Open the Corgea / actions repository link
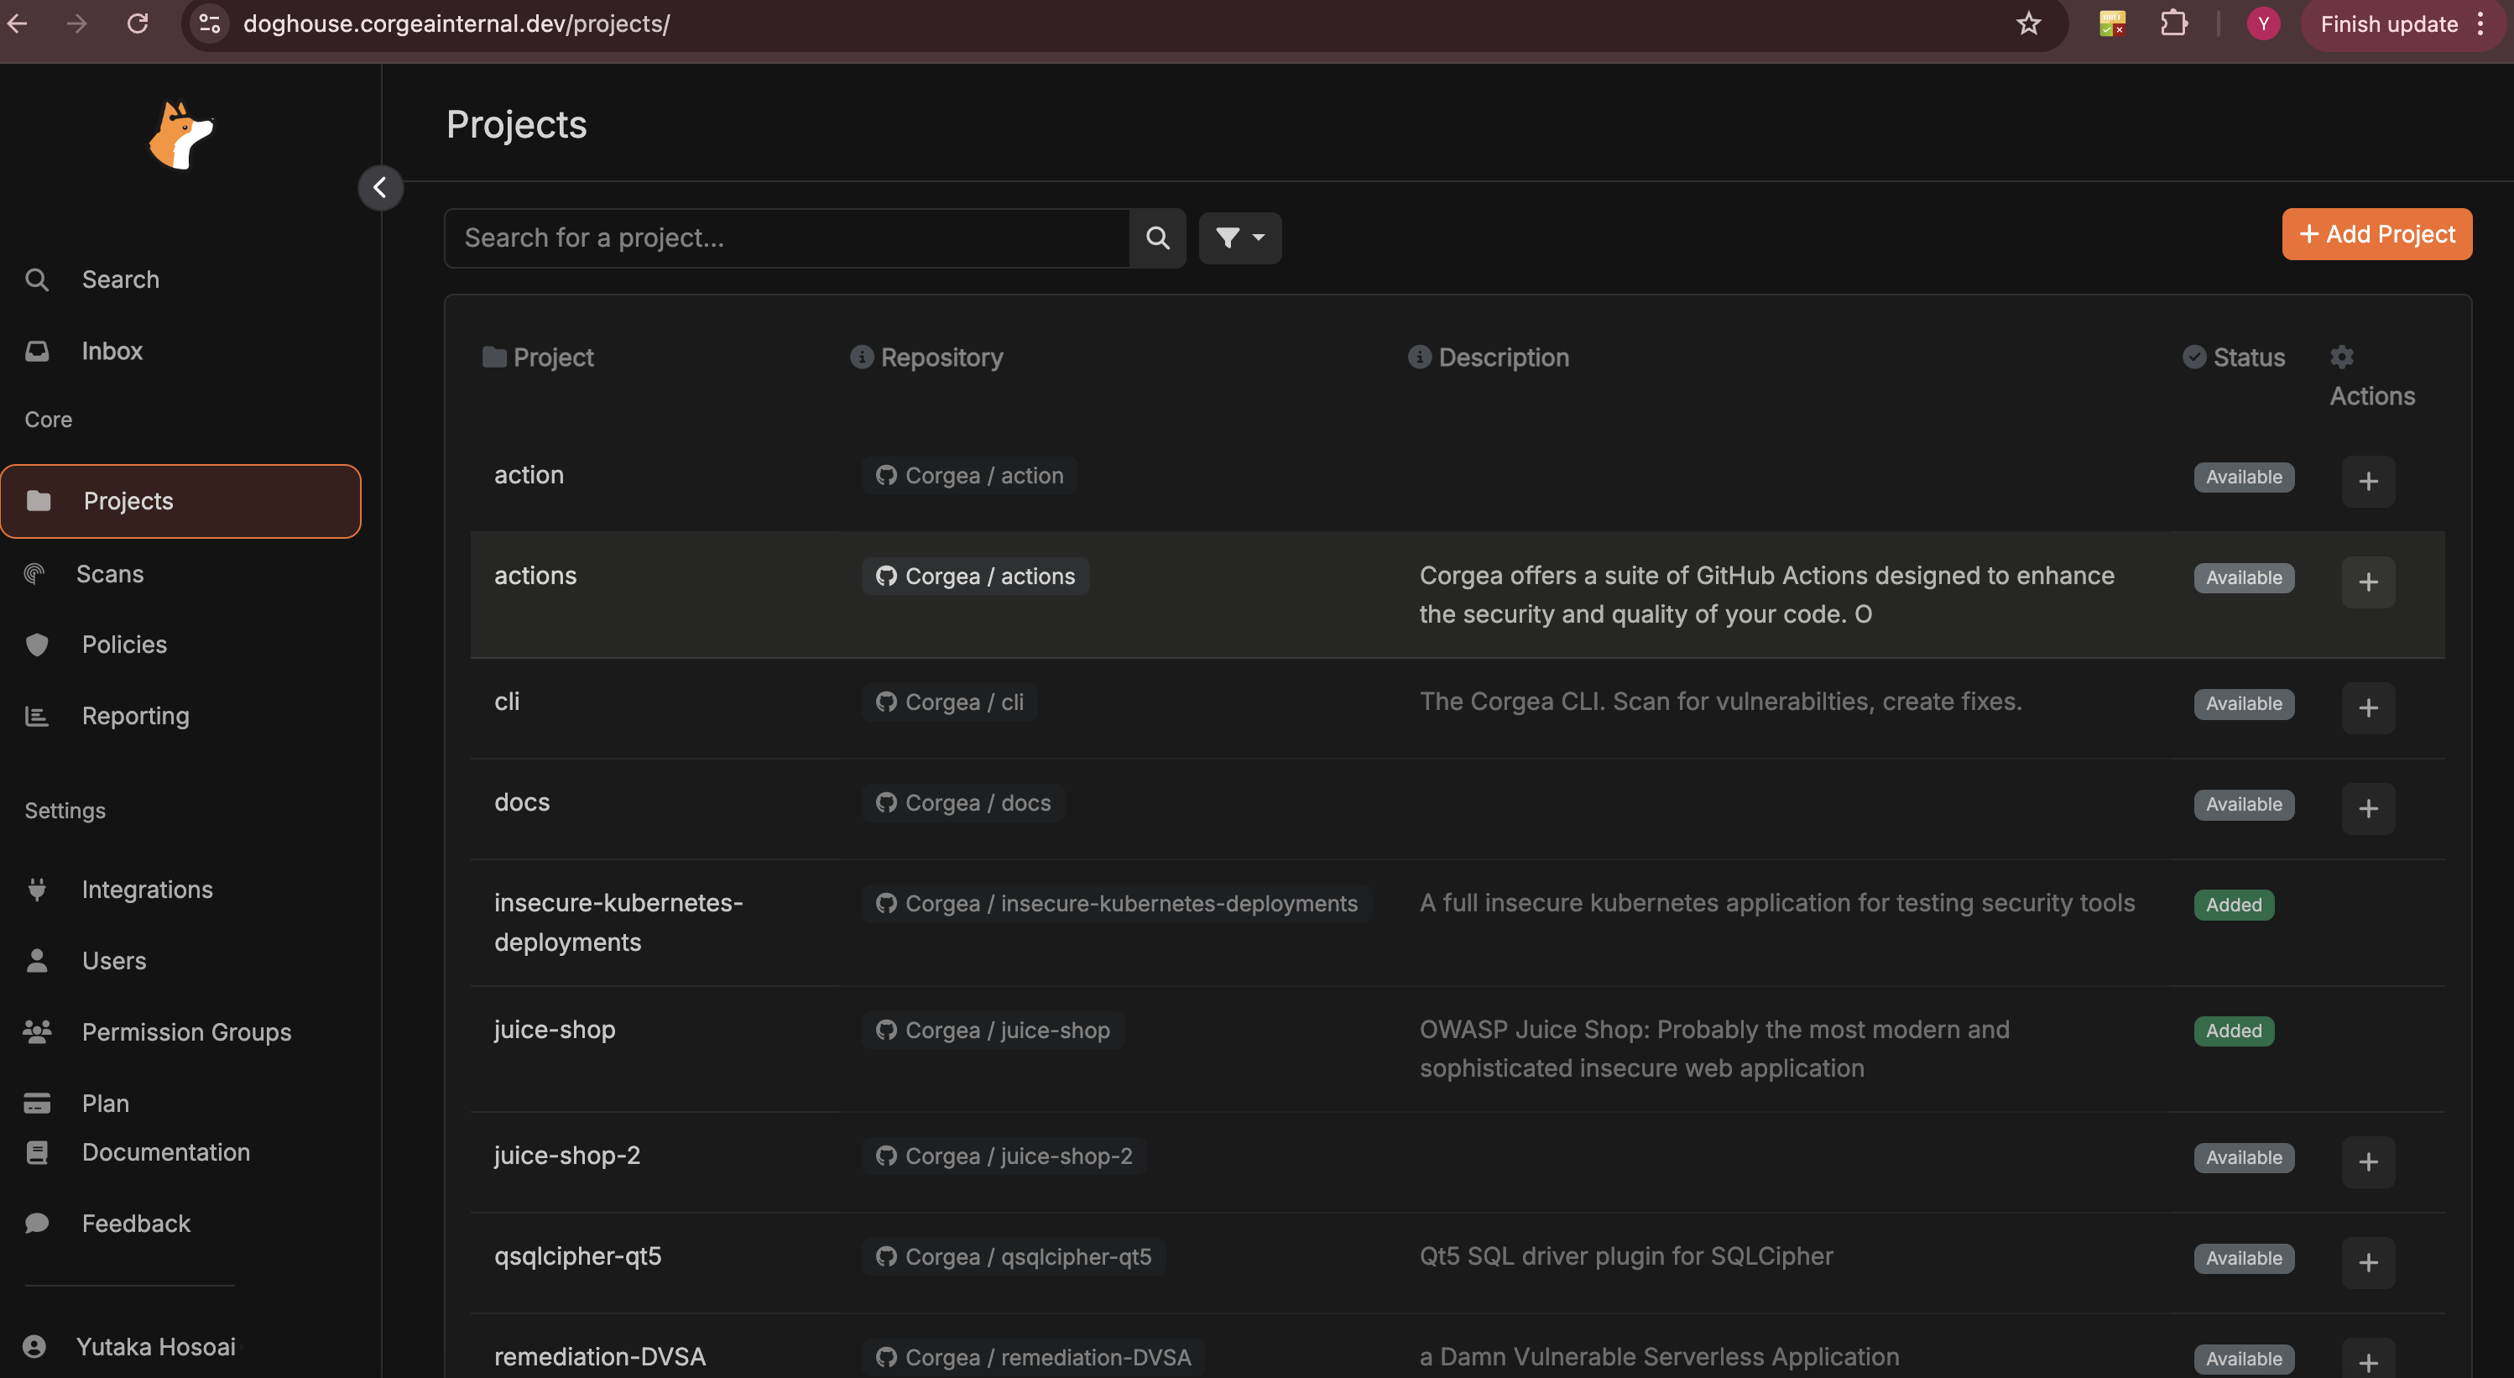This screenshot has width=2514, height=1378. [975, 576]
